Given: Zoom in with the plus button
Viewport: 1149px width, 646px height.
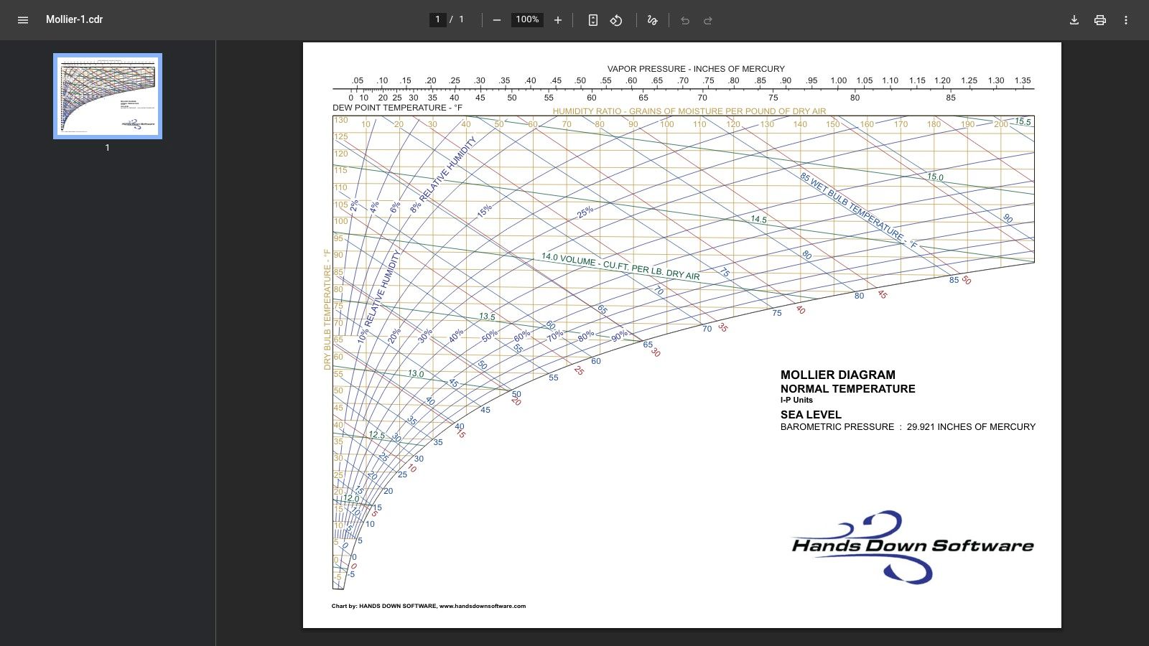Looking at the screenshot, I should point(558,20).
